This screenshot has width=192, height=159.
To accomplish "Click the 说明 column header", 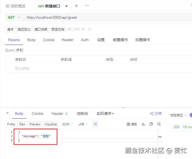I will pos(133,59).
